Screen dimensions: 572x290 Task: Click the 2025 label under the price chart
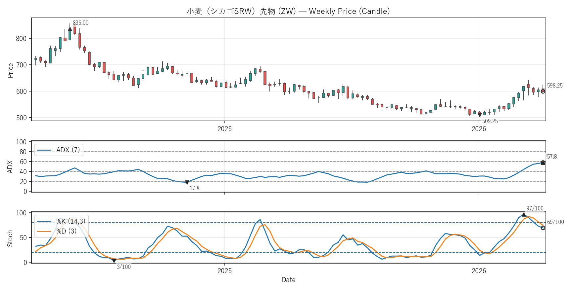pos(224,129)
